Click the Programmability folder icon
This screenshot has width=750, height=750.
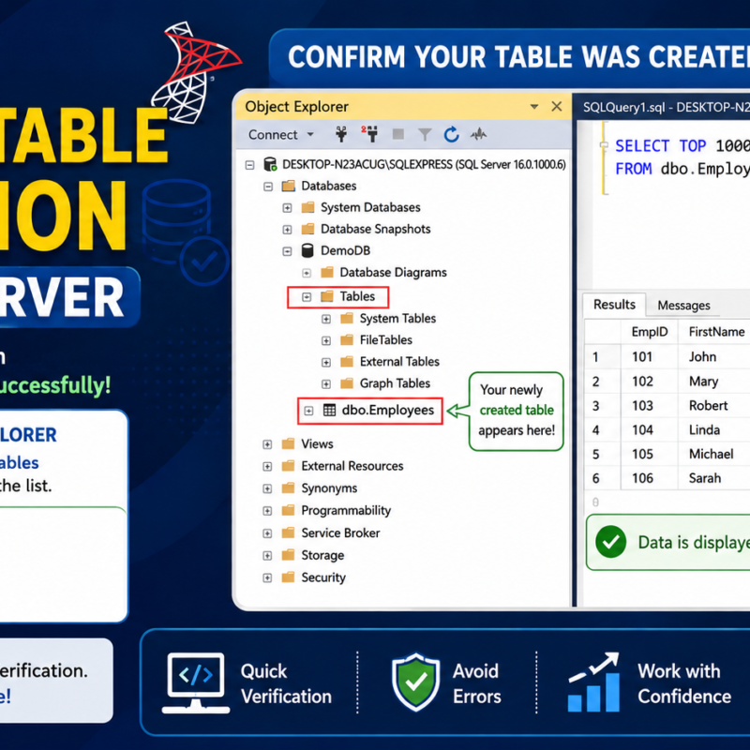(288, 510)
